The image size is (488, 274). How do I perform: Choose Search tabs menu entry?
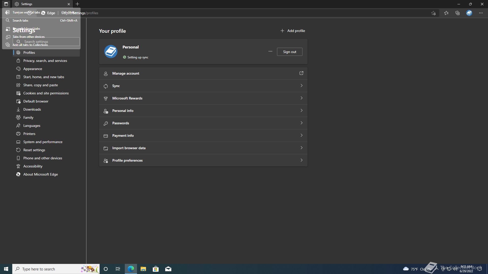(41, 21)
